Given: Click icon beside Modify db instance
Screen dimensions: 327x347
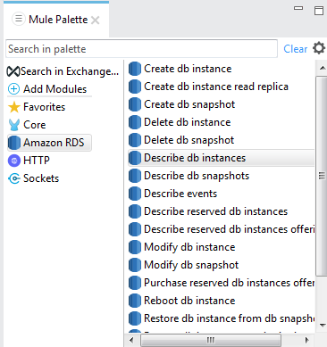Looking at the screenshot, I should (135, 247).
